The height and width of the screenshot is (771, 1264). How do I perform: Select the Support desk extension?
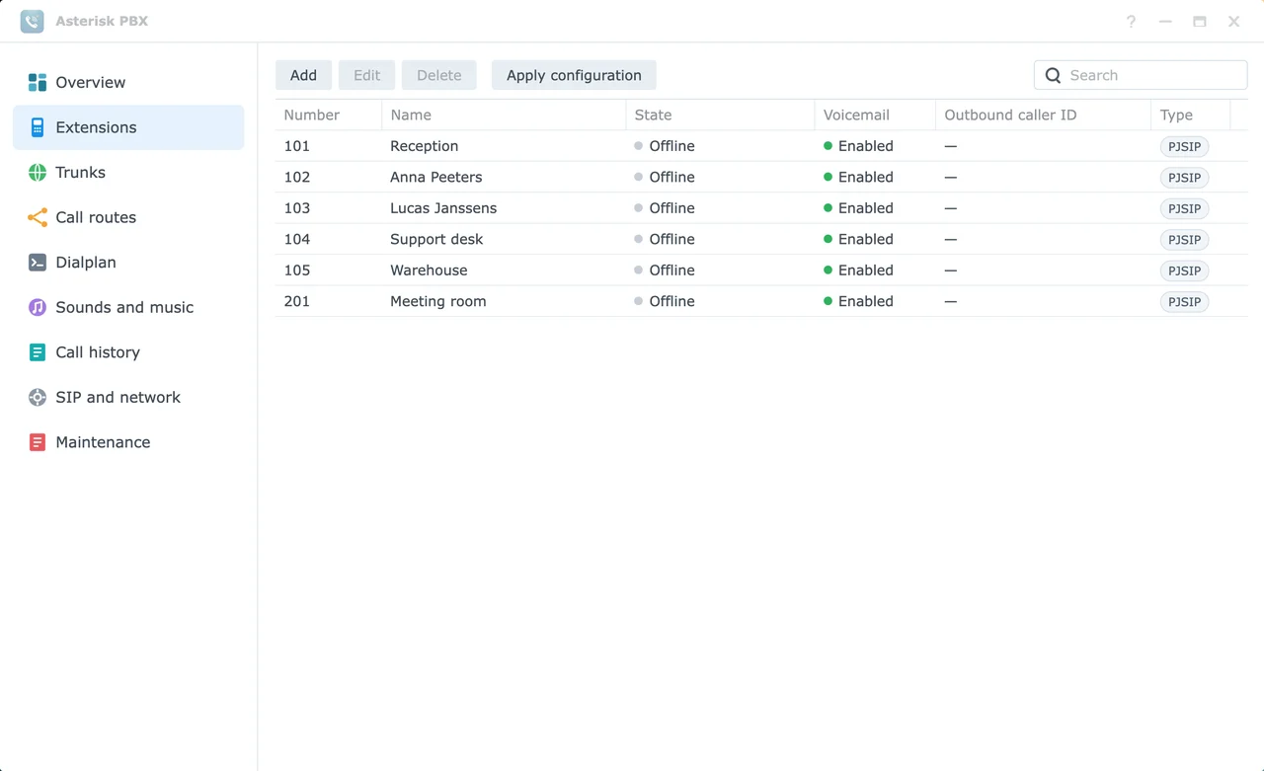[761, 240]
